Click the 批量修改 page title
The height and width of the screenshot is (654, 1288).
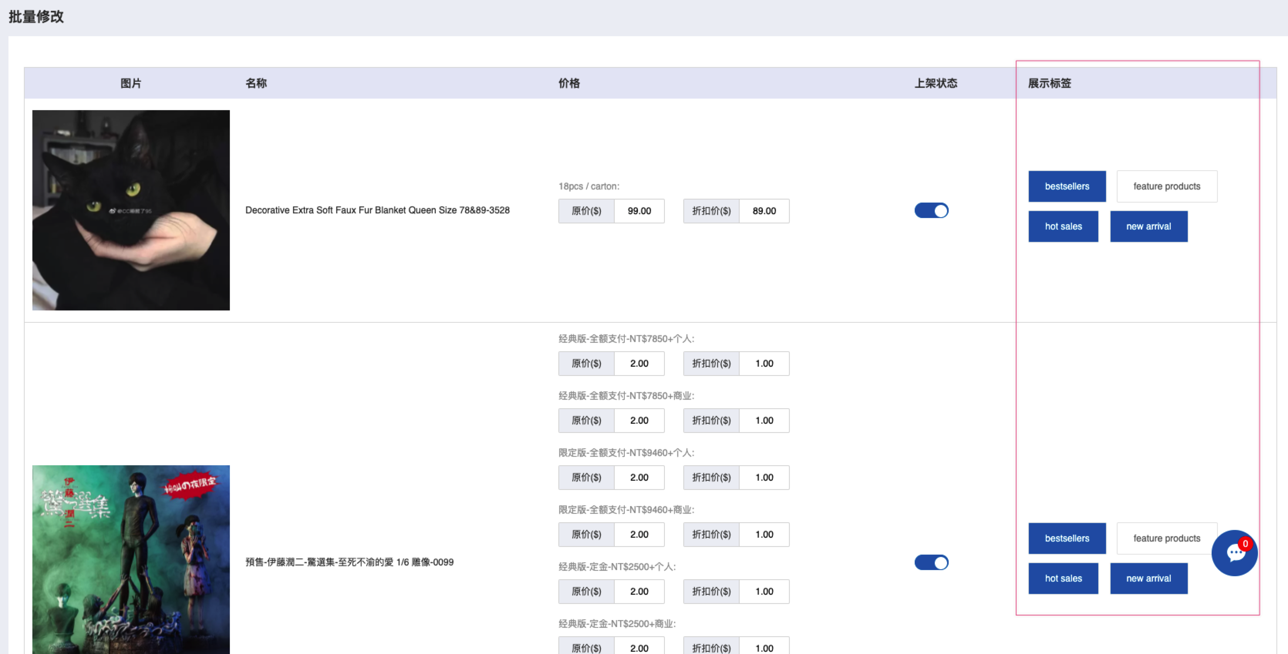coord(36,17)
